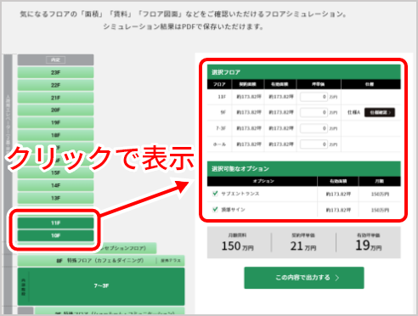The width and height of the screenshot is (418, 316).
Task: Deselect the highlighted 11F floor bar
Action: (x=55, y=223)
